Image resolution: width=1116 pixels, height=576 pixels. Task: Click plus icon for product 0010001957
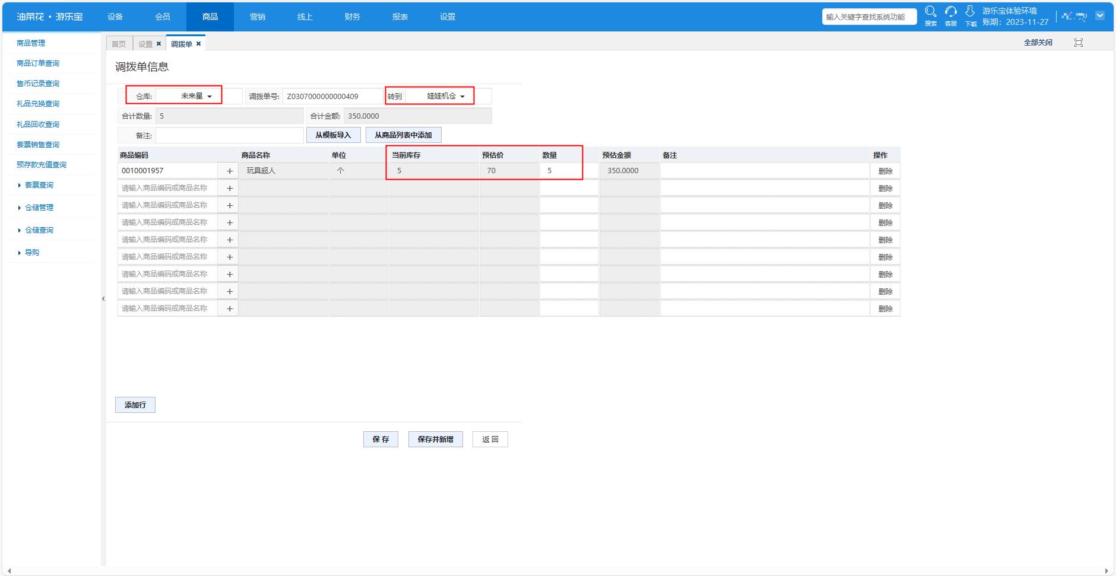pyautogui.click(x=230, y=171)
